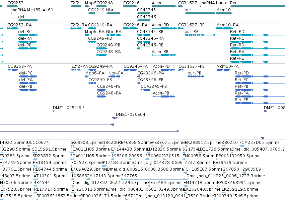The image size is (285, 201).
Task: Select the EK144433.5prime label
Action: tap(129, 149)
